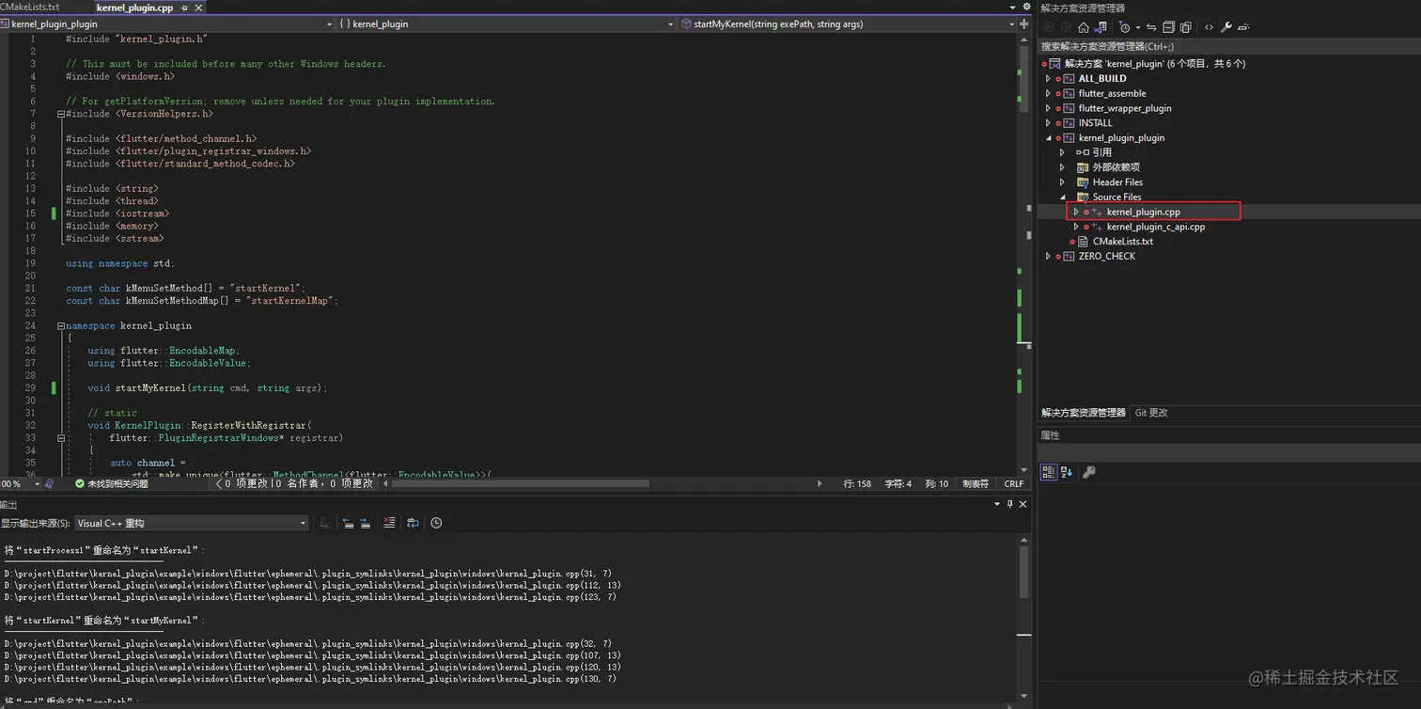Click the 行: 158 line number indicator
1421x709 pixels.
tap(857, 483)
